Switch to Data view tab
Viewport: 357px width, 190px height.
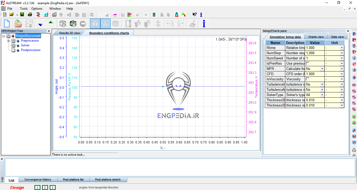pyautogui.click(x=337, y=37)
